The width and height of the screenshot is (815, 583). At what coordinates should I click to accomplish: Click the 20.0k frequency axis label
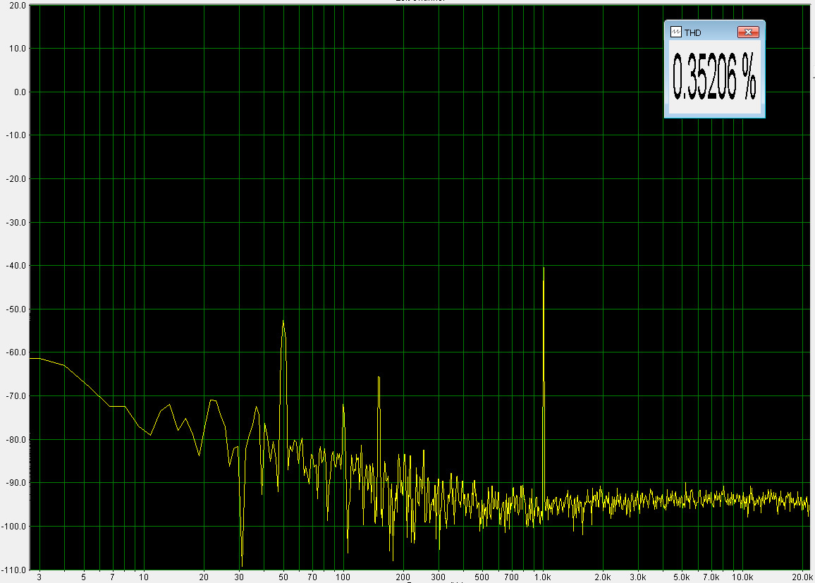click(x=802, y=577)
